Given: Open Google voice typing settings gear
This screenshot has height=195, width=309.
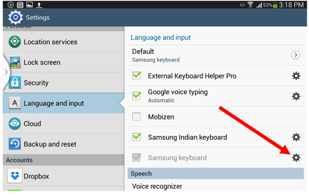Looking at the screenshot, I should 296,96.
